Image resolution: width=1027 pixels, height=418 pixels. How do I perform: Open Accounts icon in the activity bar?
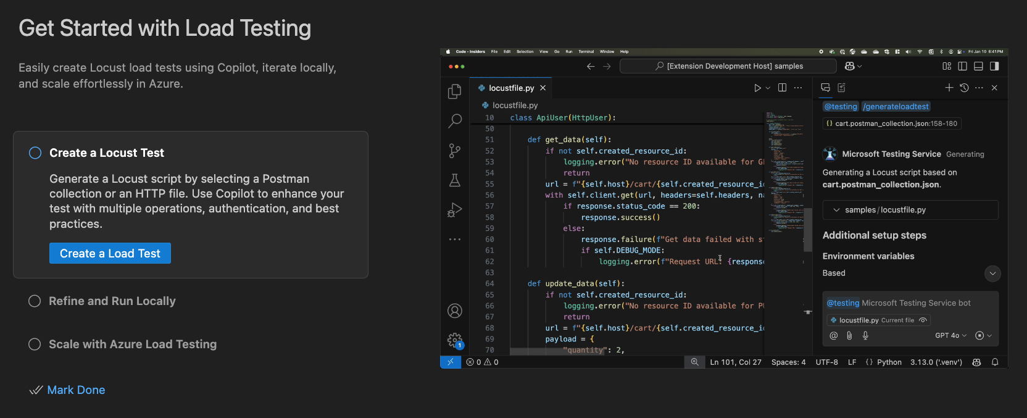pyautogui.click(x=455, y=311)
